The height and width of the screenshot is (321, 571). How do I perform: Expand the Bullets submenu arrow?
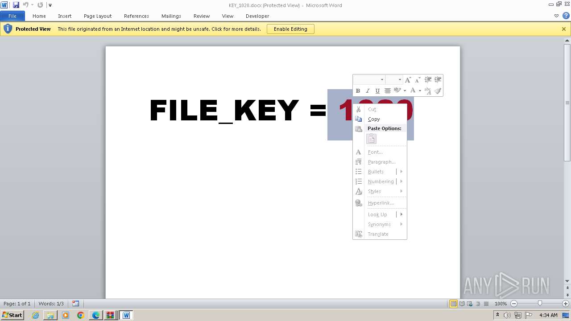click(401, 172)
